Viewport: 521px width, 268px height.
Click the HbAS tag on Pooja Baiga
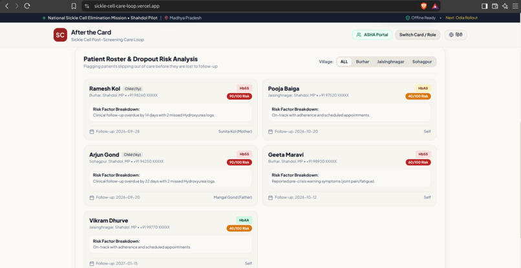pyautogui.click(x=423, y=88)
